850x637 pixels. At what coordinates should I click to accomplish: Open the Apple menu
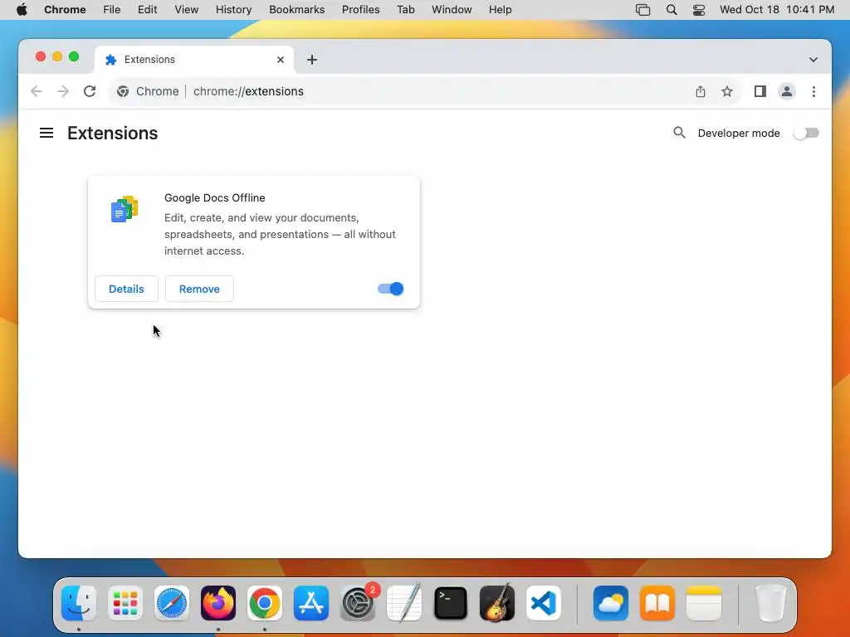(x=22, y=10)
